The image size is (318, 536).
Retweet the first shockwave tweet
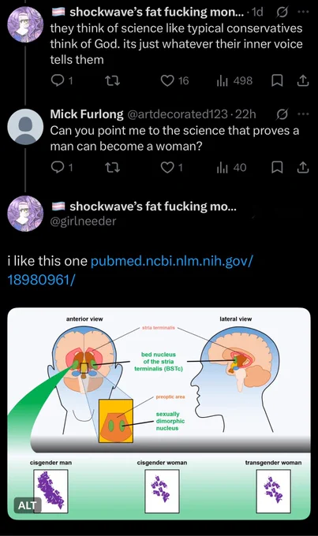click(x=112, y=80)
